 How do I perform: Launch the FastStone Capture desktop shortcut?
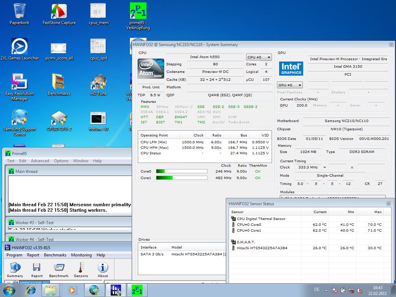(59, 14)
